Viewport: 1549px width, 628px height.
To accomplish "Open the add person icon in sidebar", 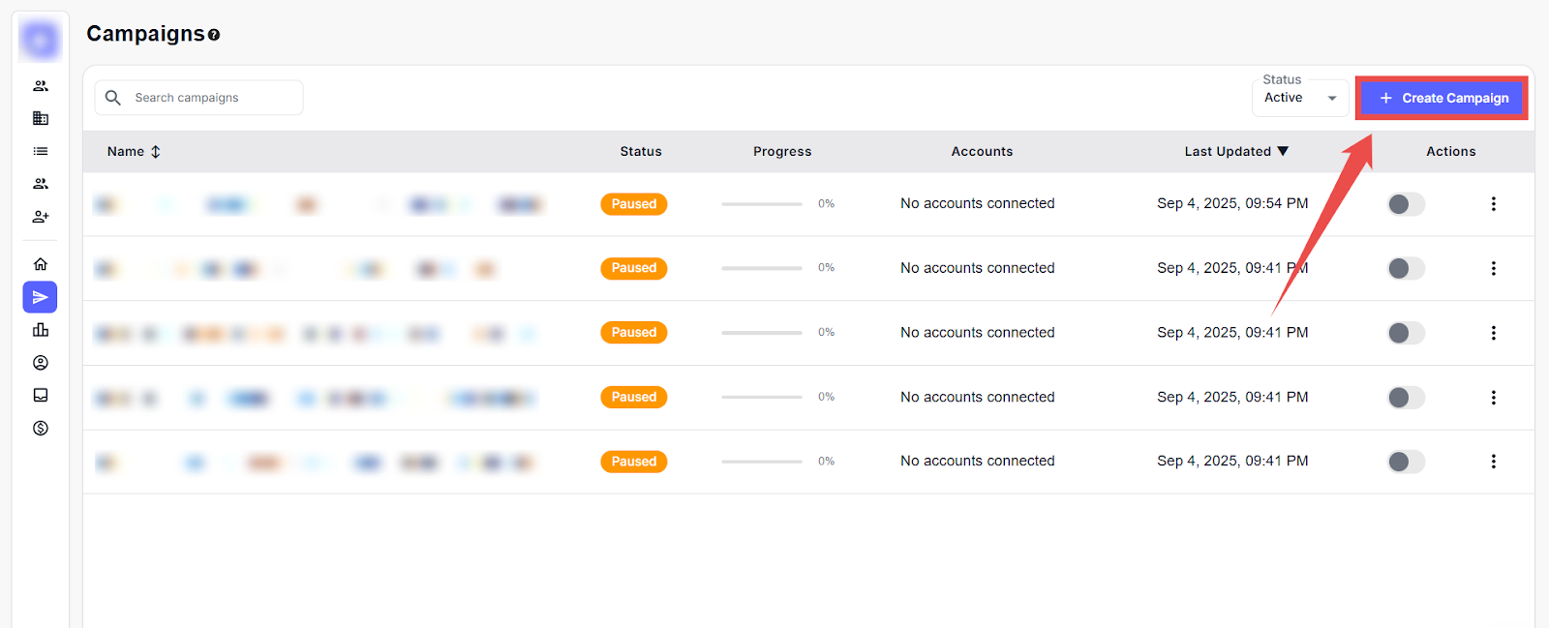I will (41, 217).
